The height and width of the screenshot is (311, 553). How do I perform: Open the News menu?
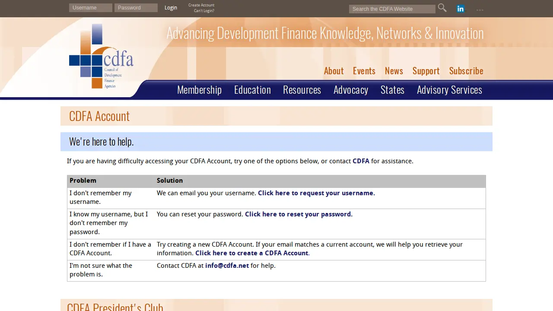tap(394, 71)
